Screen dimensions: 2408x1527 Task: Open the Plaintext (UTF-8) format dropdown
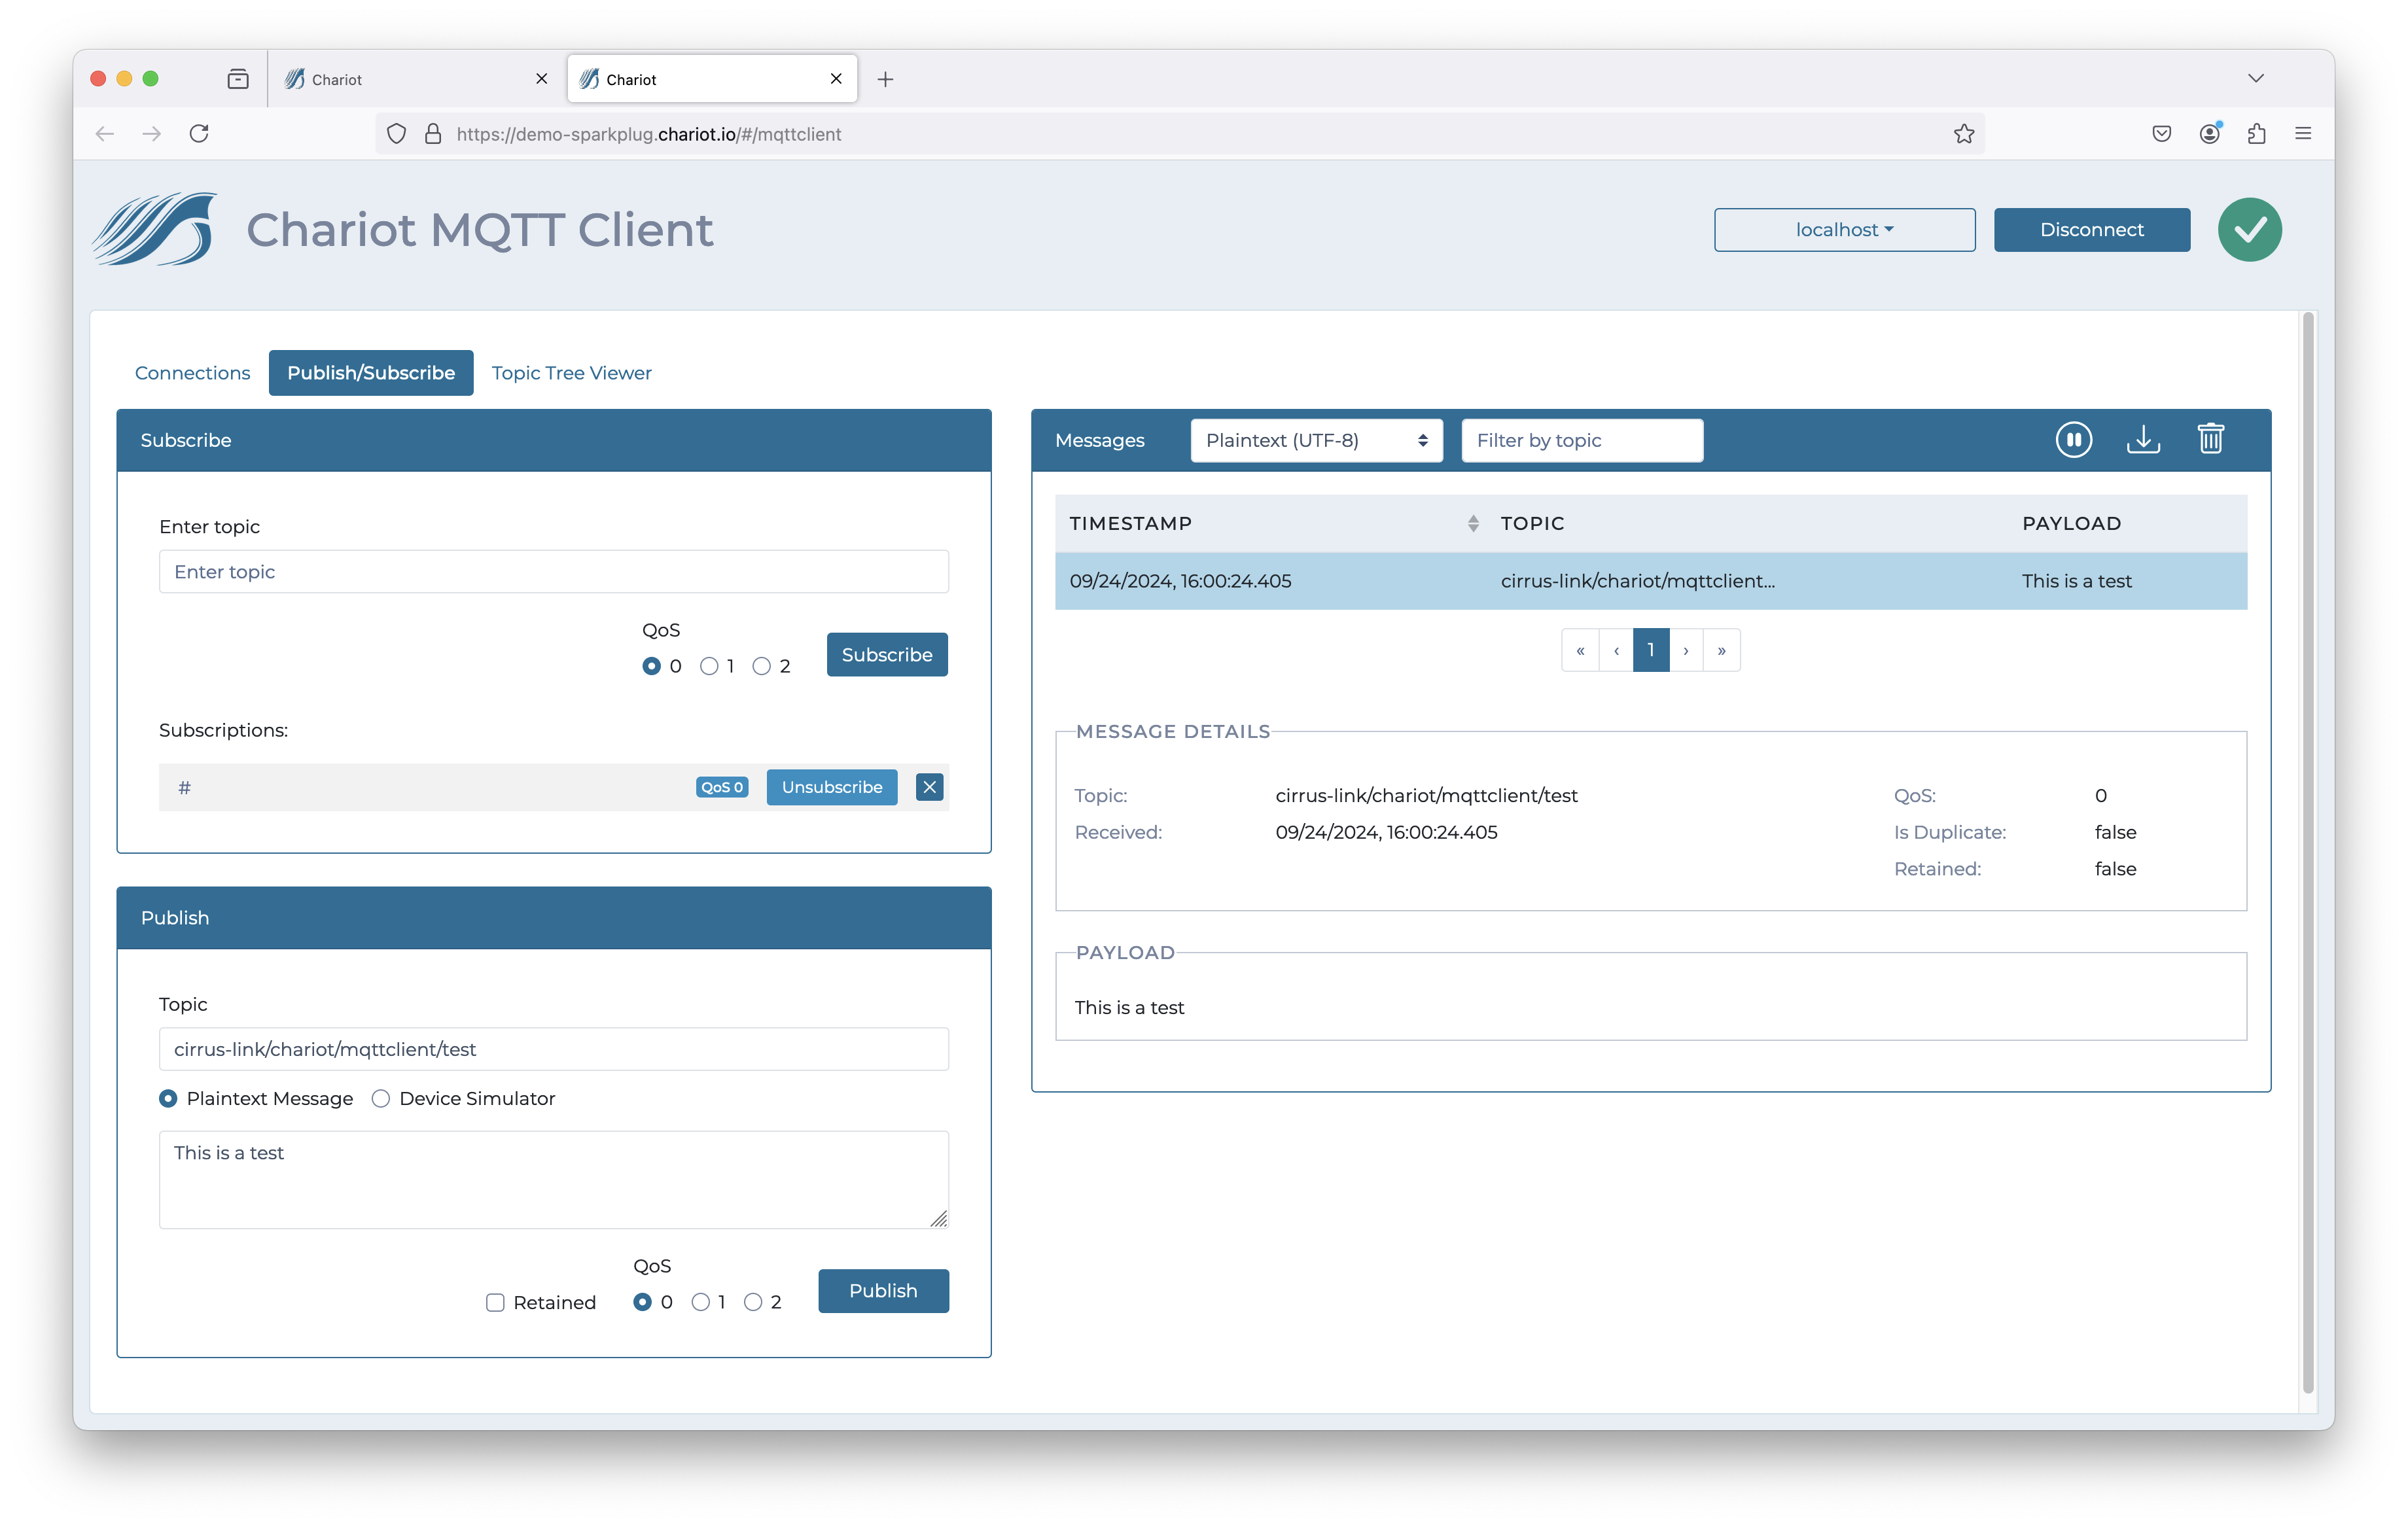(1316, 440)
